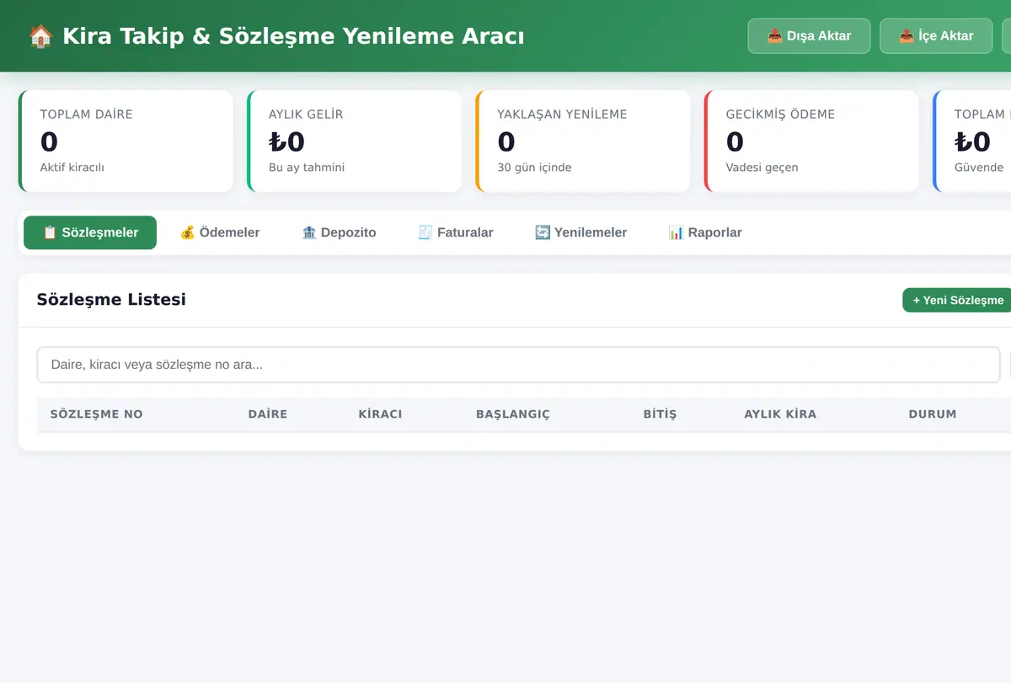The width and height of the screenshot is (1011, 683).
Task: Click the Aylık Gelir stat card
Action: pyautogui.click(x=355, y=141)
